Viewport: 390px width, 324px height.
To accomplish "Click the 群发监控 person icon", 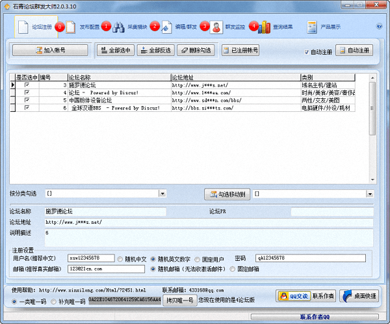I will tap(217, 27).
